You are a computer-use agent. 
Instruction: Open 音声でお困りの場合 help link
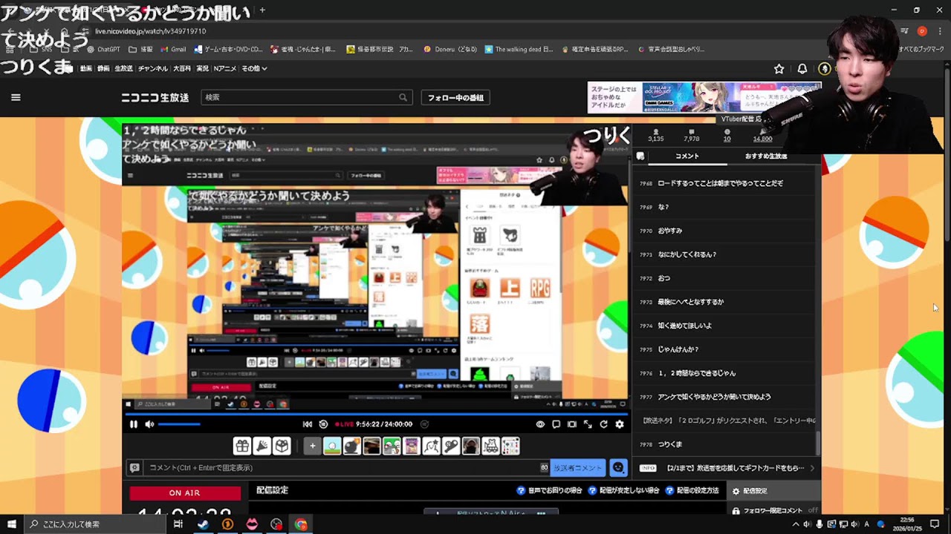[549, 490]
